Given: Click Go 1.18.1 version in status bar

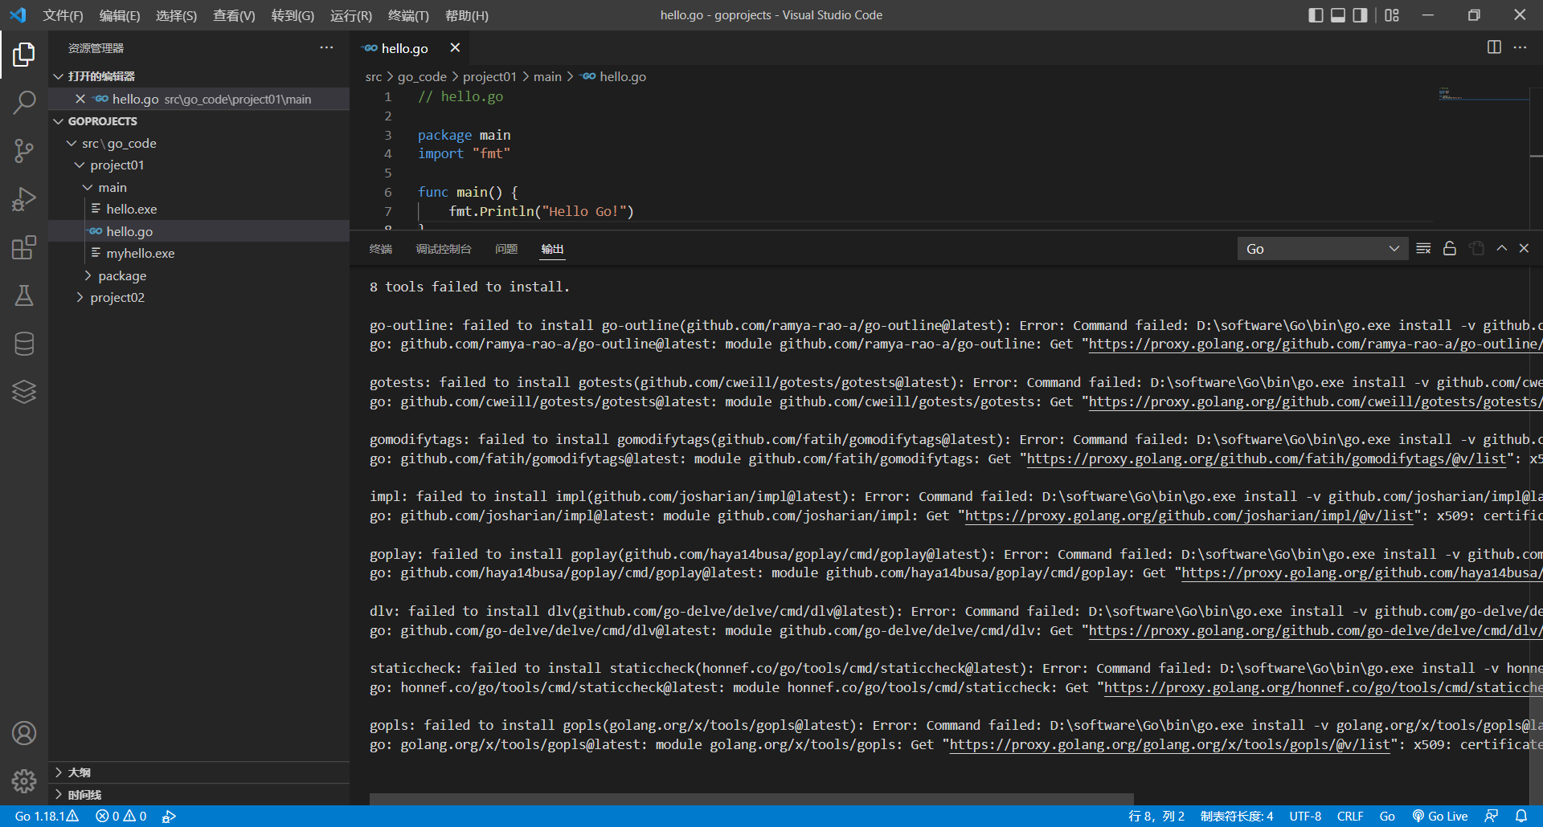Looking at the screenshot, I should coord(47,816).
